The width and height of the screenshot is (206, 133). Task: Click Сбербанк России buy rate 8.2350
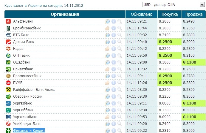click(165, 96)
